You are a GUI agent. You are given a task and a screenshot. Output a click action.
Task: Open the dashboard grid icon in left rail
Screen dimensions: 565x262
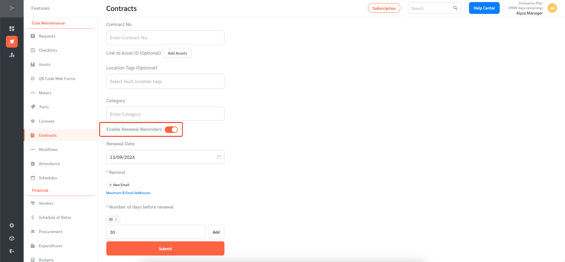pos(12,28)
